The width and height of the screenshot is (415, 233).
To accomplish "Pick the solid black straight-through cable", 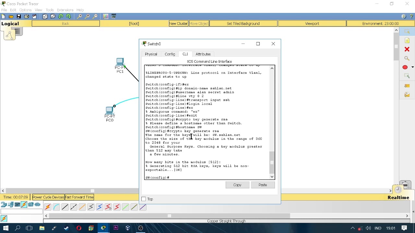I will coord(65,207).
